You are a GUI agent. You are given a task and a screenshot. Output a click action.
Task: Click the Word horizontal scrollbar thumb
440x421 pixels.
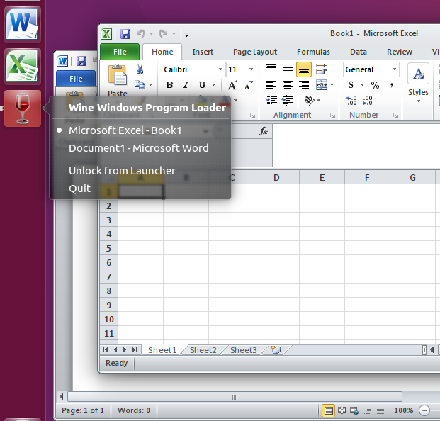[x=235, y=397]
